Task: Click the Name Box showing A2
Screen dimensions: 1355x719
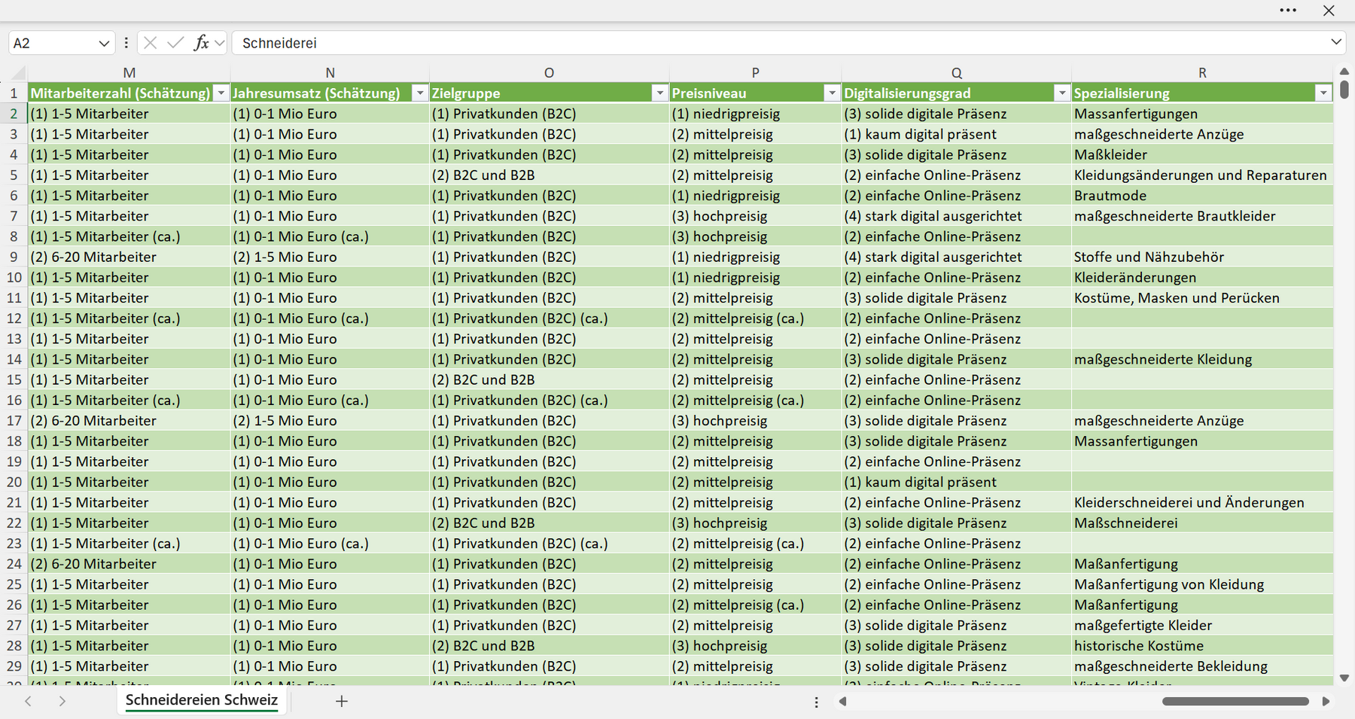Action: pyautogui.click(x=53, y=43)
